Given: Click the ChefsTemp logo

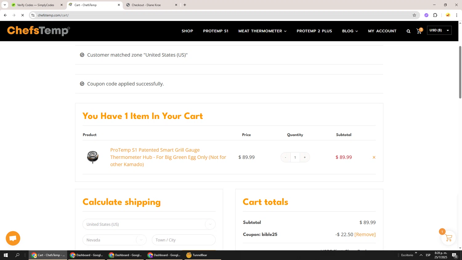Looking at the screenshot, I should [x=38, y=31].
